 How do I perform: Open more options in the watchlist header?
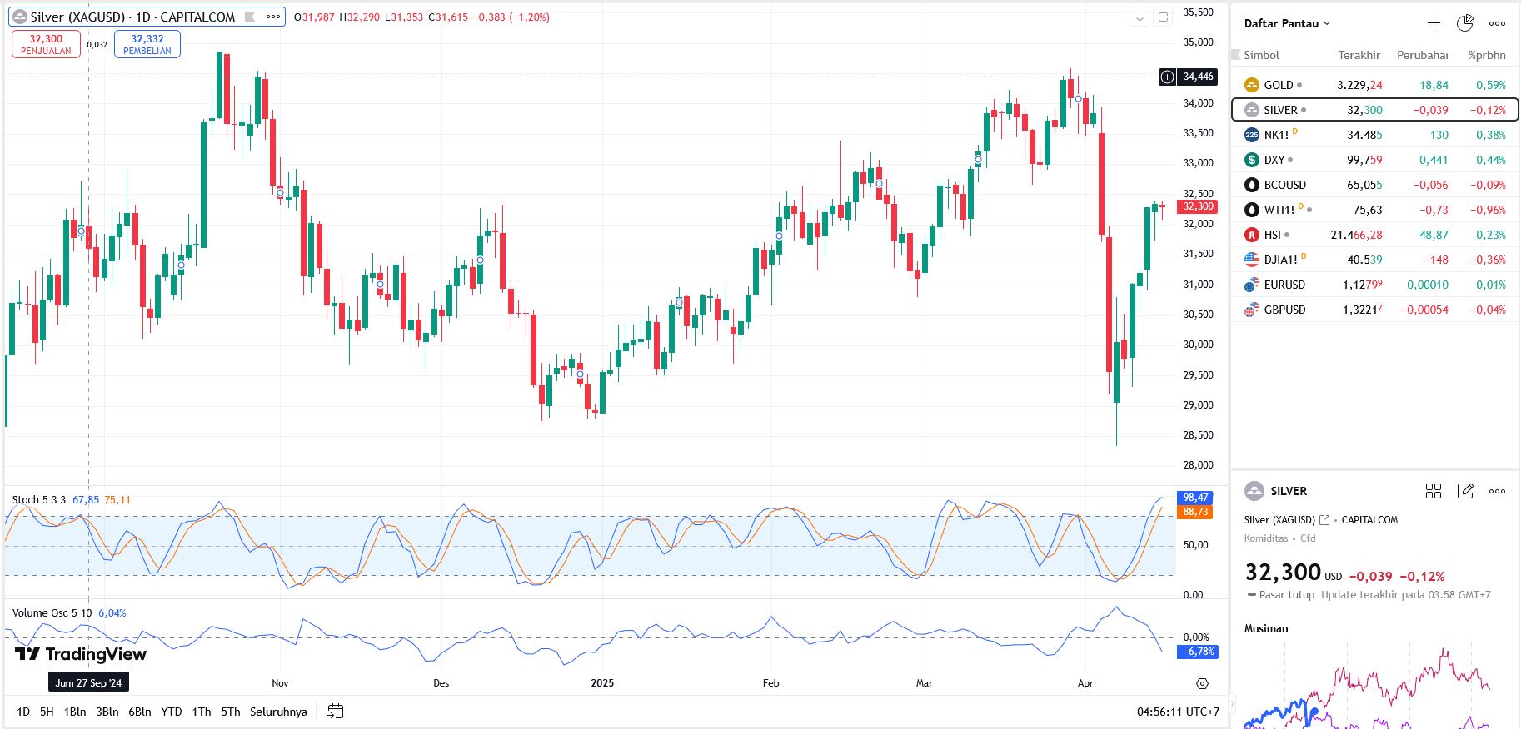click(x=1497, y=23)
